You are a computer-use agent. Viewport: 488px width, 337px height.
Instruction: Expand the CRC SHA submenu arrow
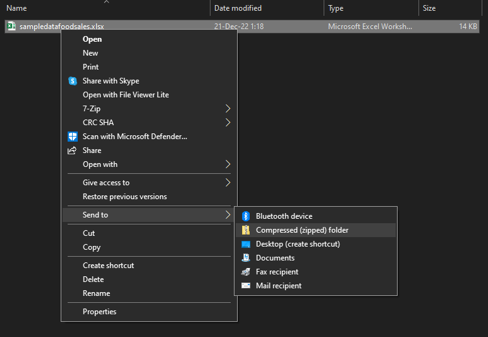(228, 123)
